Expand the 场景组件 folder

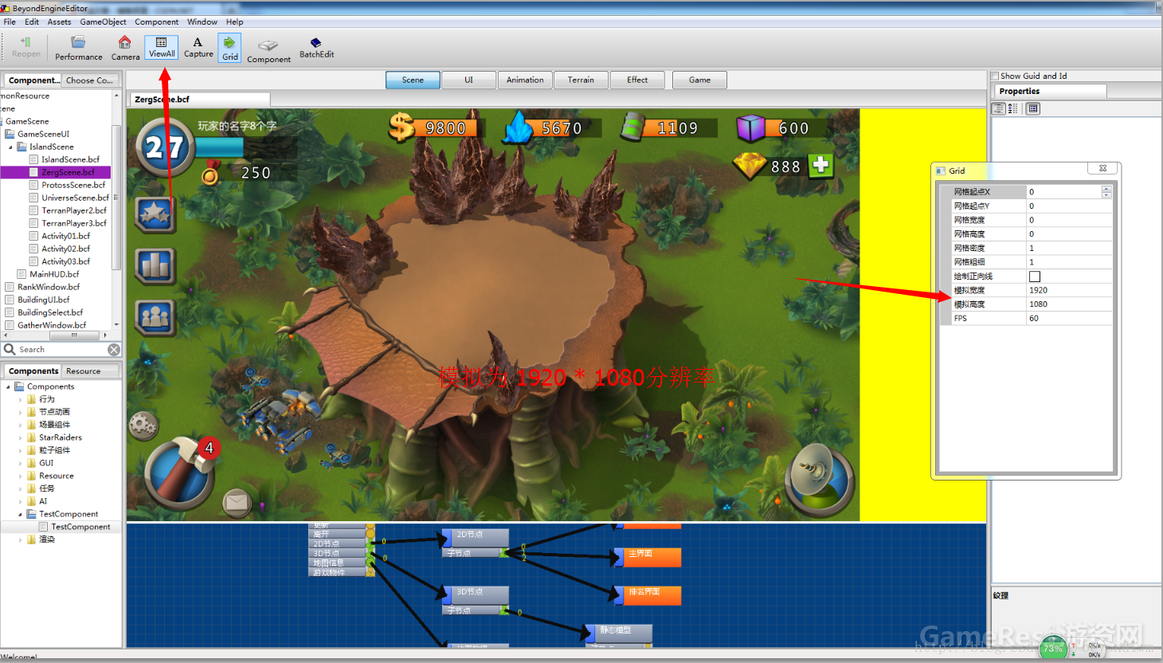point(21,425)
